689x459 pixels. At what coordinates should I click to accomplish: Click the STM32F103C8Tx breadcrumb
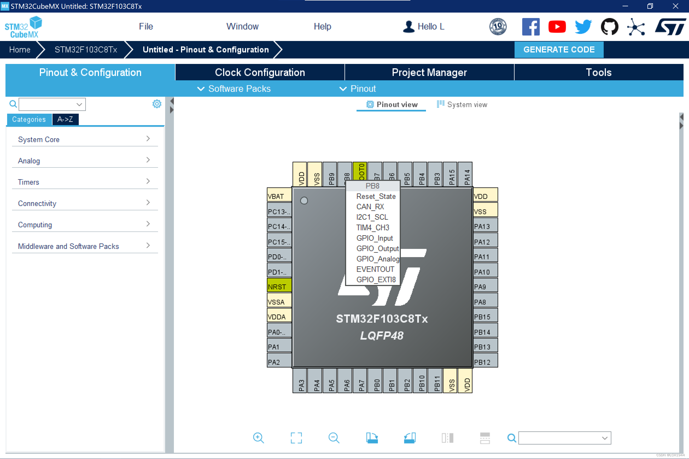click(86, 49)
